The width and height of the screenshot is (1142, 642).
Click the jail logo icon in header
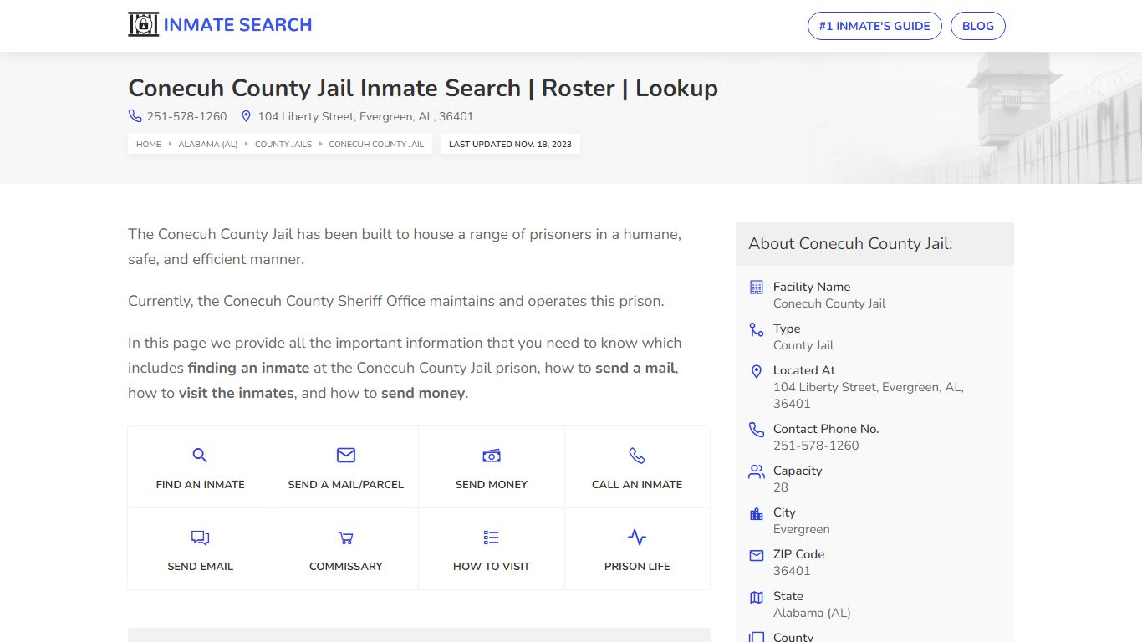(x=143, y=25)
